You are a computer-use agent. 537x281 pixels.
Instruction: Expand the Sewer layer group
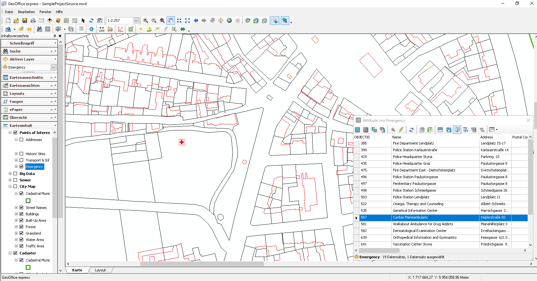click(x=10, y=180)
